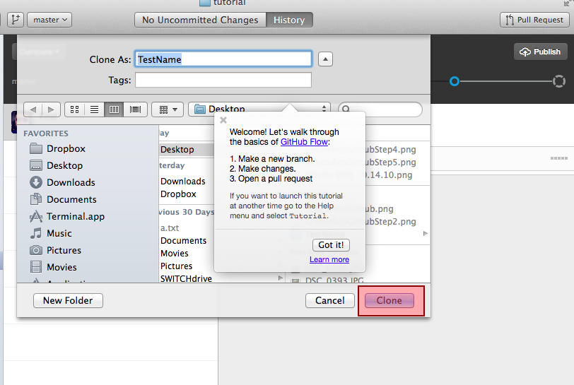The height and width of the screenshot is (385, 574).
Task: Open the GitHub Flow link
Action: 304,141
